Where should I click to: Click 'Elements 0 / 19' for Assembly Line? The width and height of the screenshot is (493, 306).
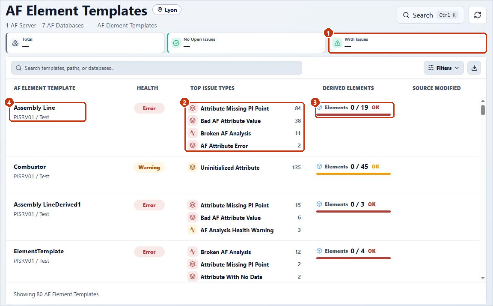point(346,107)
